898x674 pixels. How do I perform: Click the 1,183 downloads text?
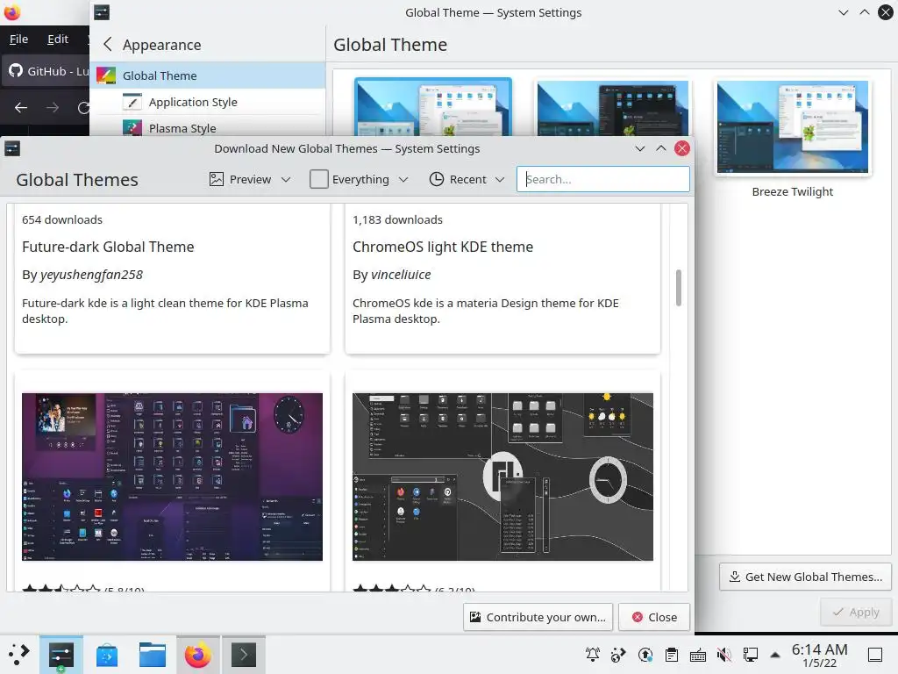pos(397,220)
